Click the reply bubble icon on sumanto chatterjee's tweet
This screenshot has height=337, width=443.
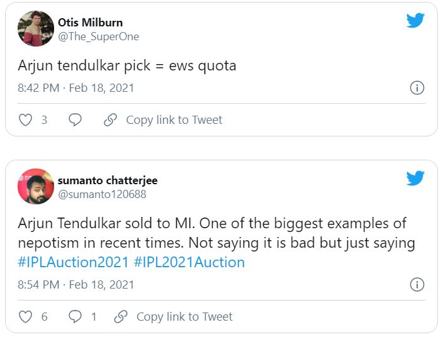[75, 316]
